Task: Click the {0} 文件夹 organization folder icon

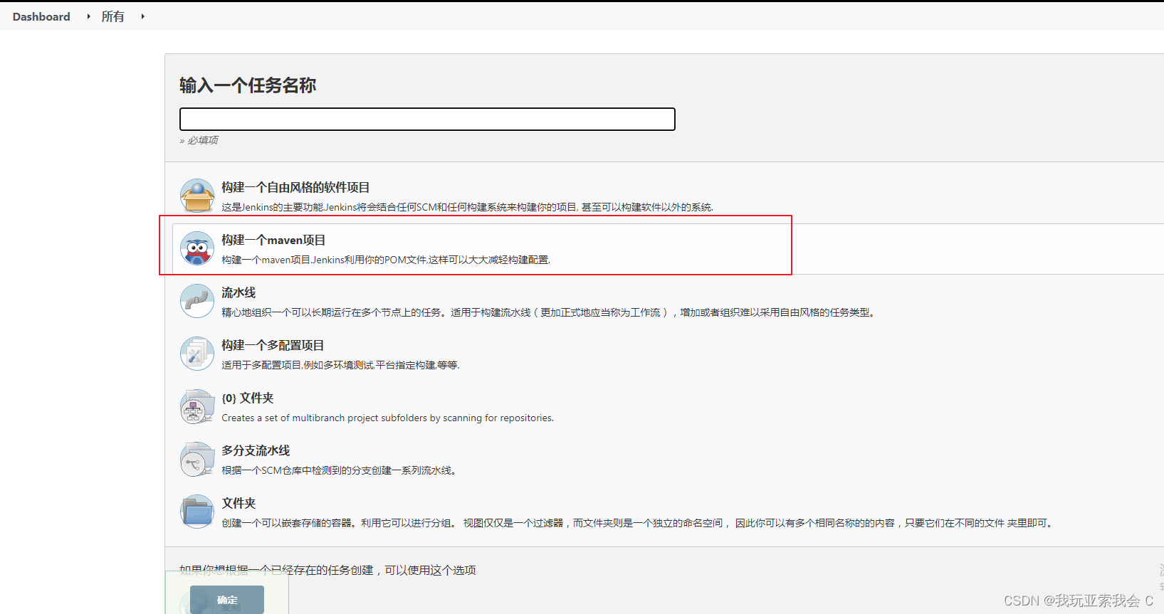Action: click(x=197, y=406)
